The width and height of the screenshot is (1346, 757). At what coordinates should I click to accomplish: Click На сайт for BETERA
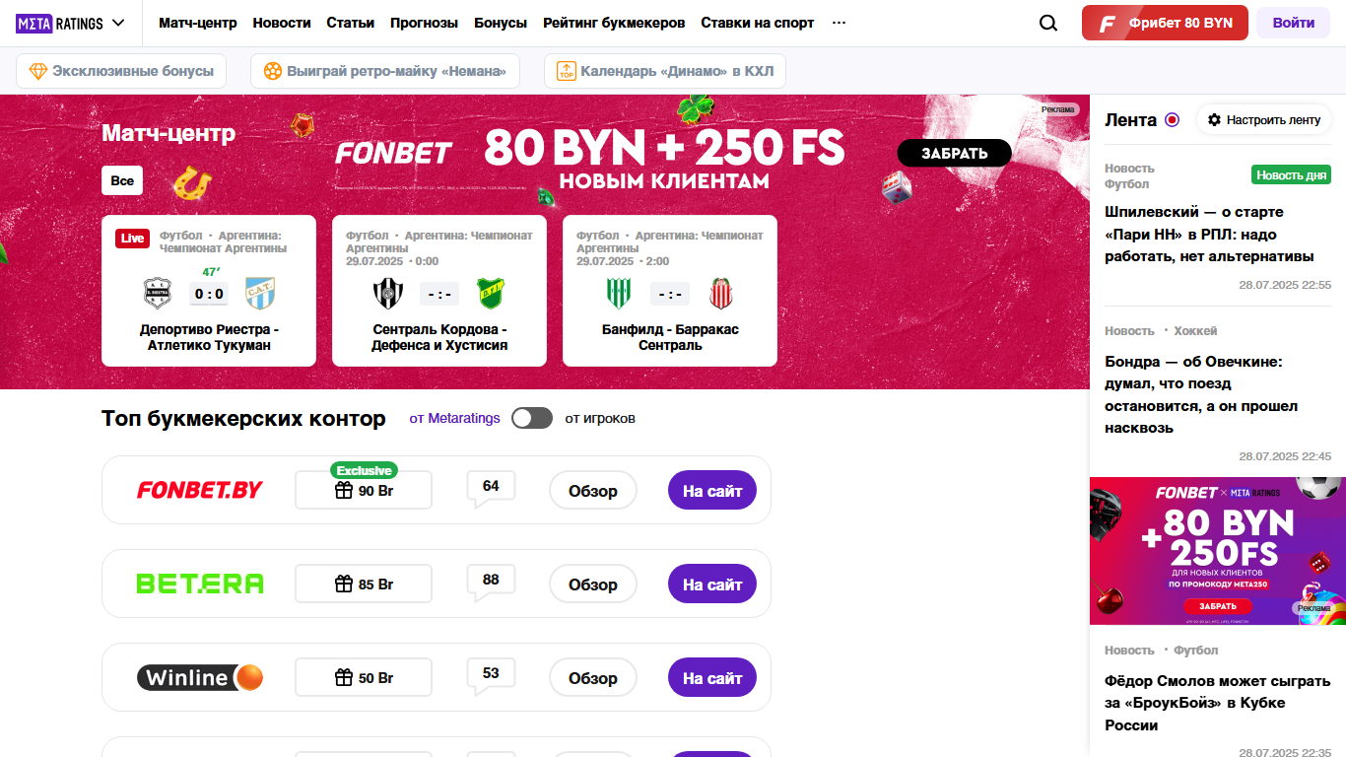712,584
